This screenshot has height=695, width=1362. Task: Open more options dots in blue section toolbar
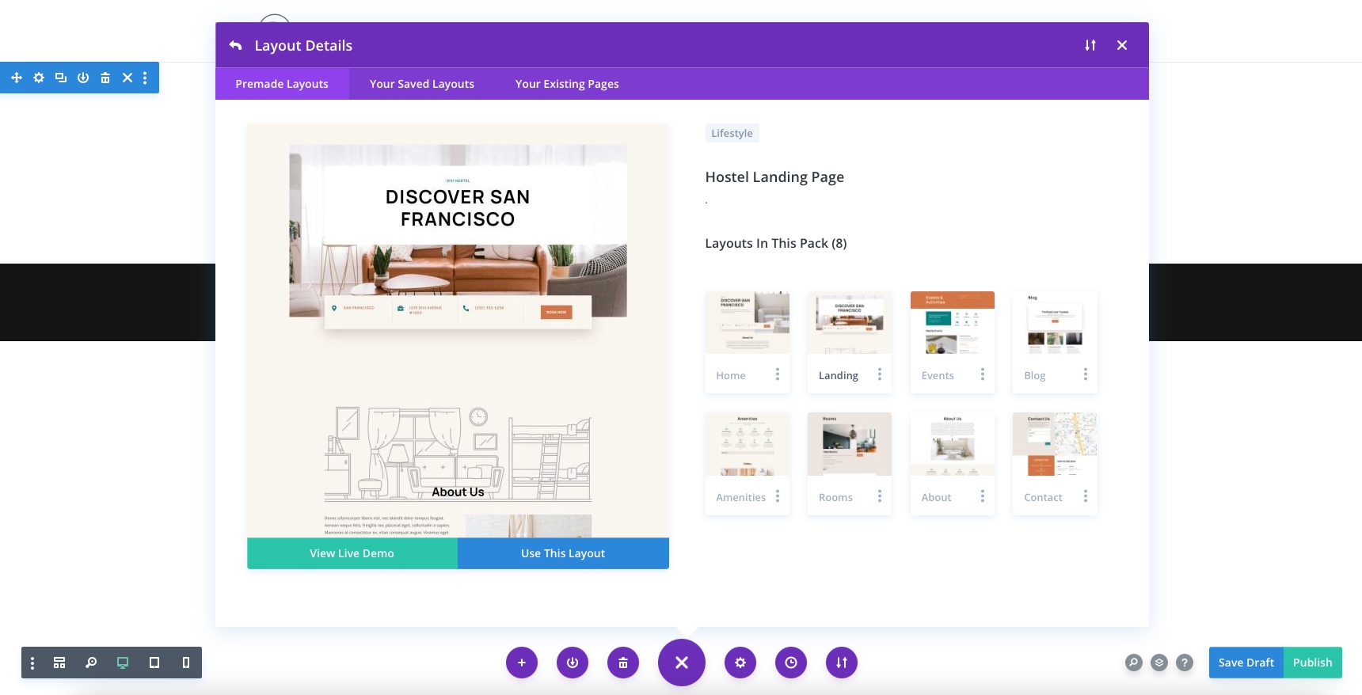coord(145,78)
